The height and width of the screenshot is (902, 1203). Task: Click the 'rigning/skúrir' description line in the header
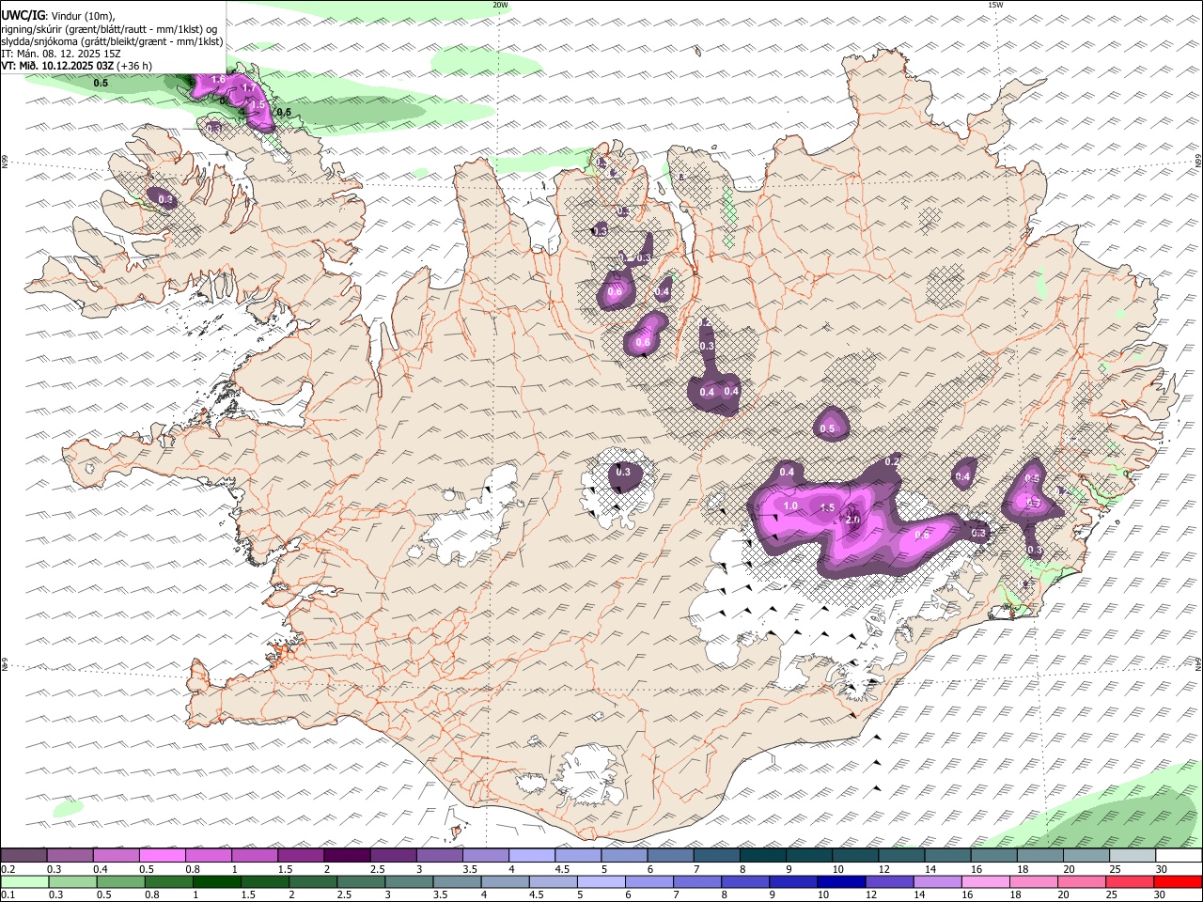click(x=109, y=29)
